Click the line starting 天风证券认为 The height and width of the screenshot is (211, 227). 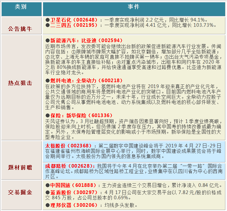[x=133, y=121]
